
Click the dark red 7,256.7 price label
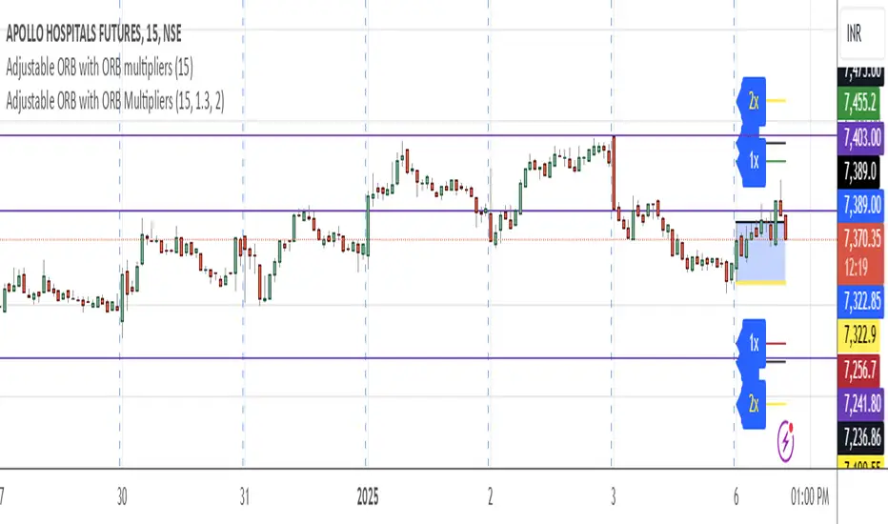pyautogui.click(x=861, y=367)
